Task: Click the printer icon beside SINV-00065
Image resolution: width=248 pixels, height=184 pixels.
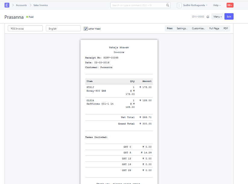Action: coord(207,17)
